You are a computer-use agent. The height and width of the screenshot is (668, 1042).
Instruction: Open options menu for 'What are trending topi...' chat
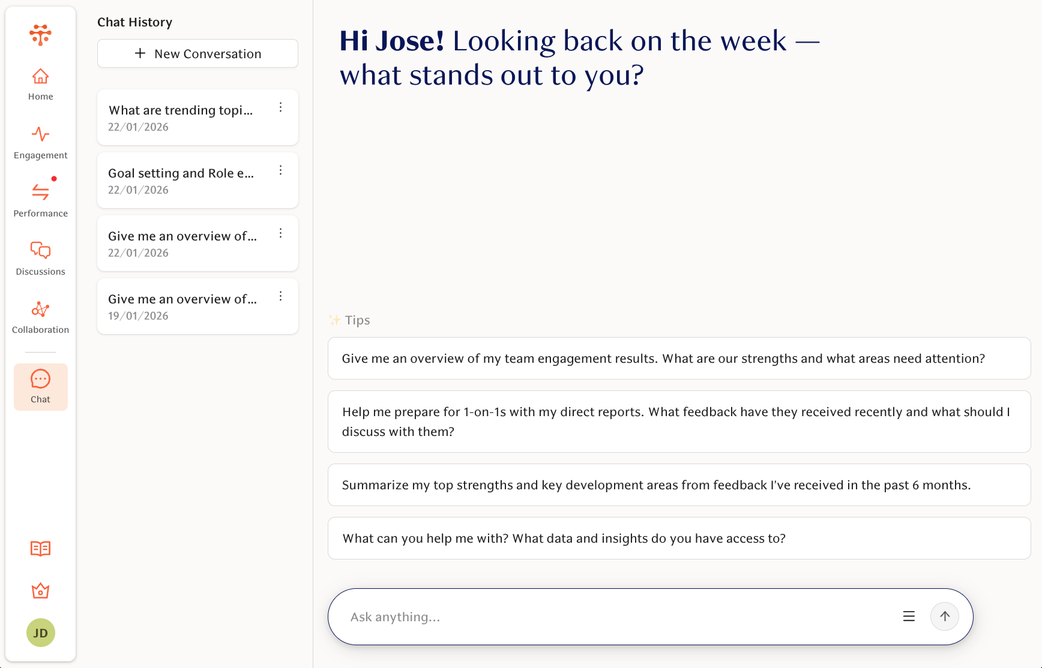280,107
